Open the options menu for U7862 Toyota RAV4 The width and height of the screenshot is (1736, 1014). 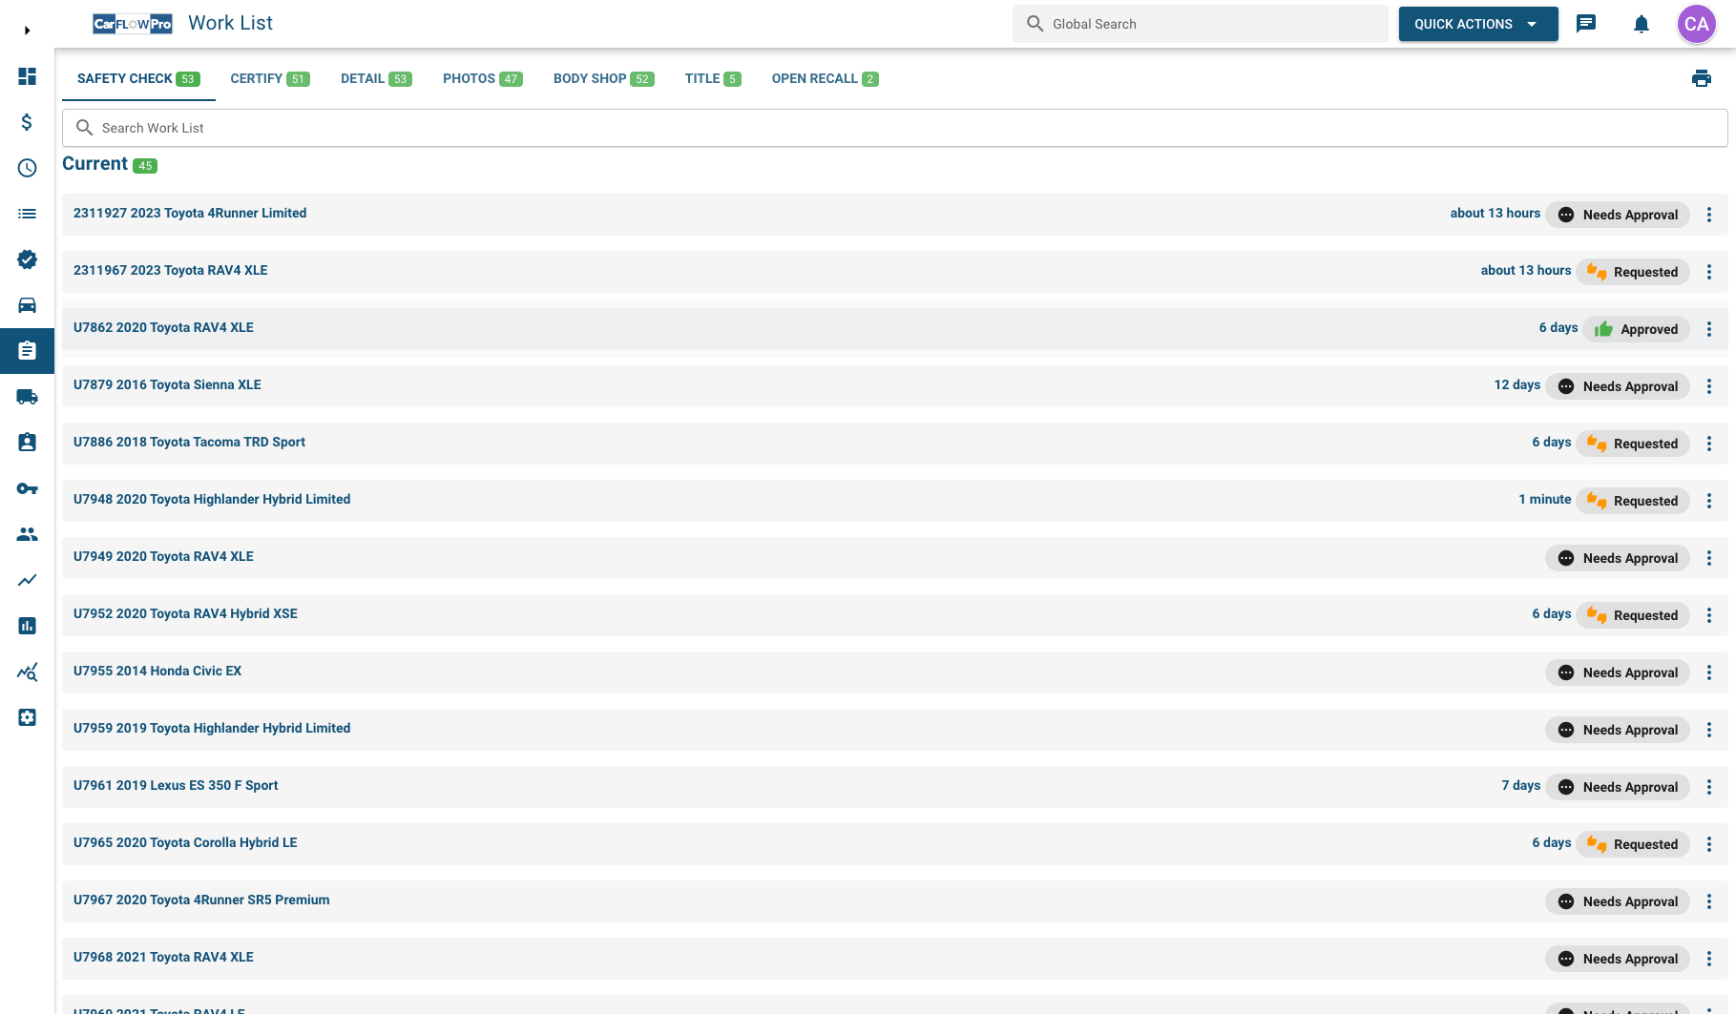(x=1708, y=328)
